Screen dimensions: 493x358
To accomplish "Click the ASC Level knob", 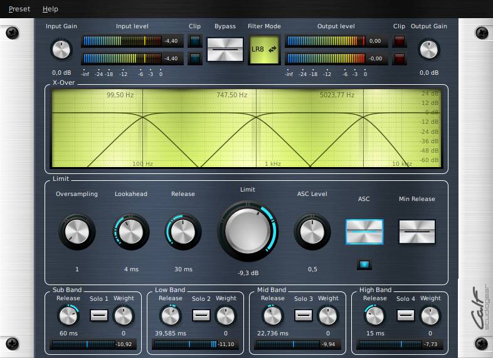I will point(312,232).
